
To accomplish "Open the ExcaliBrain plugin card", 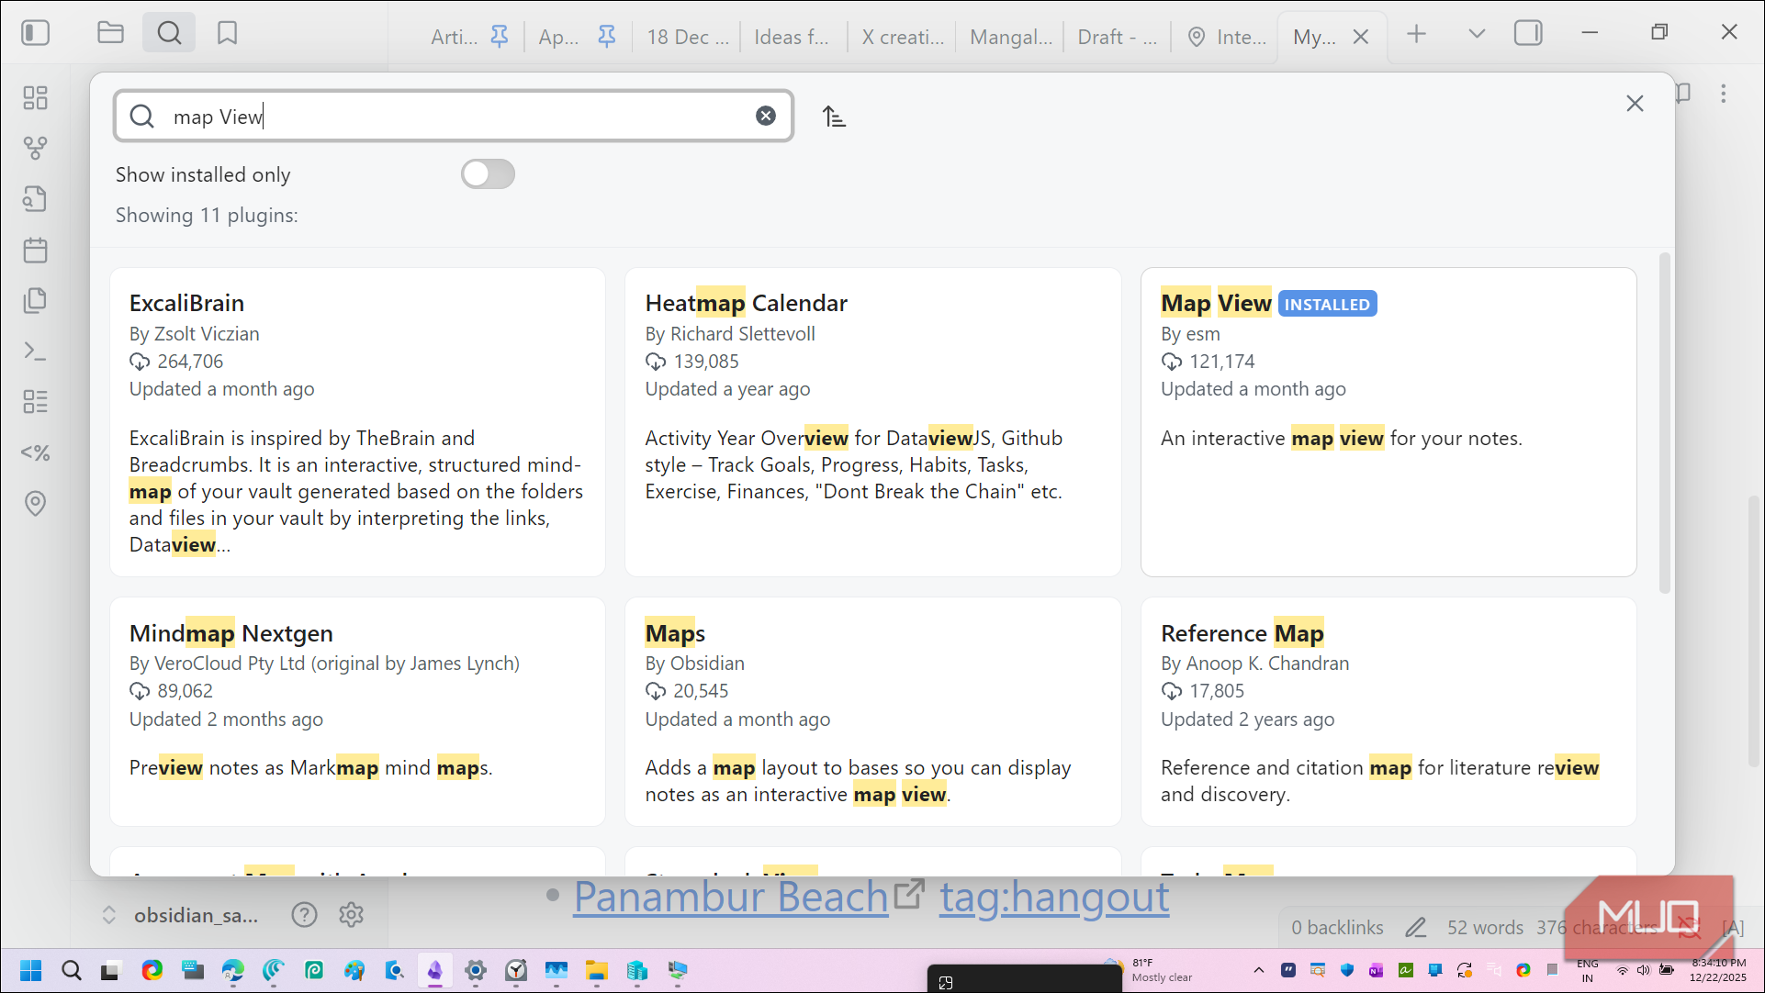I will click(357, 422).
